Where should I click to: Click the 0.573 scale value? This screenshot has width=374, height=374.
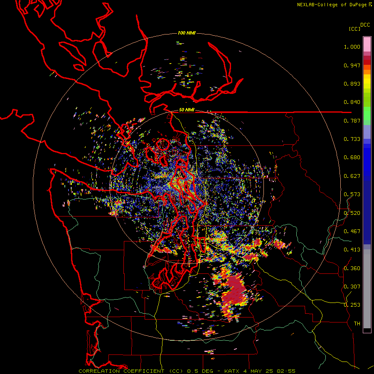coord(352,194)
